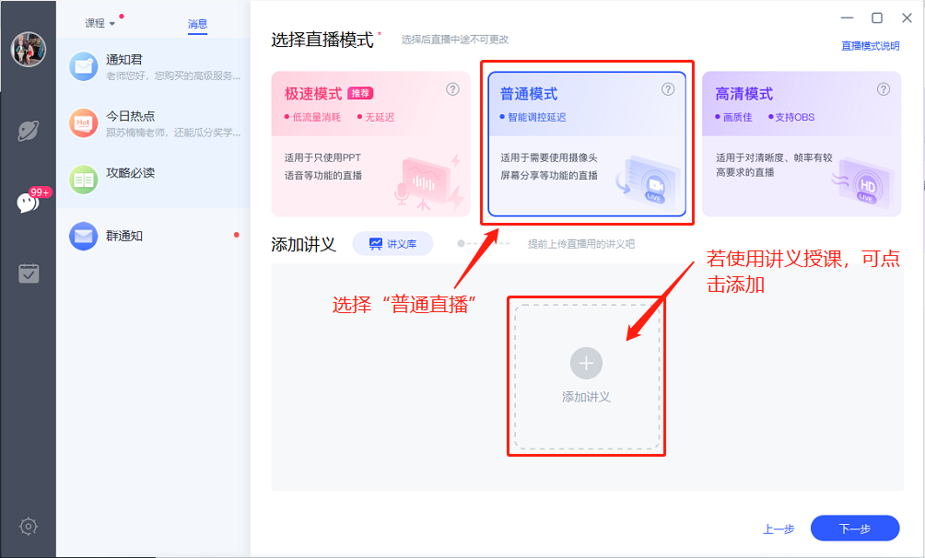
Task: Click the 上一步 link
Action: click(778, 529)
